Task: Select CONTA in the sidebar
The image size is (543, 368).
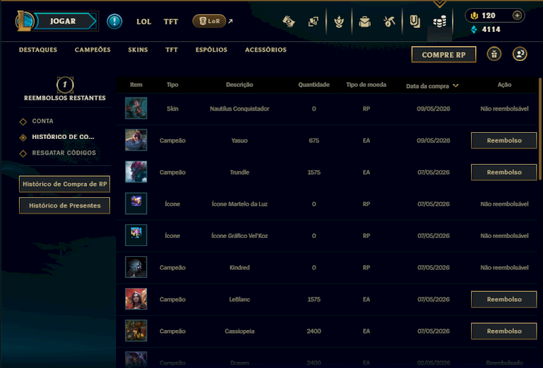Action: 43,121
